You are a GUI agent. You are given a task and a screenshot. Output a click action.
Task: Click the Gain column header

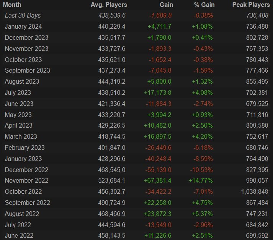tap(166, 5)
